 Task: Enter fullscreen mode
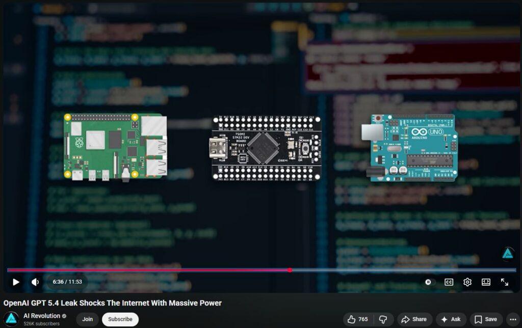tap(504, 282)
